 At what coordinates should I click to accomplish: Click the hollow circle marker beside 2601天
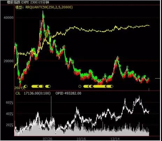point(26,86)
